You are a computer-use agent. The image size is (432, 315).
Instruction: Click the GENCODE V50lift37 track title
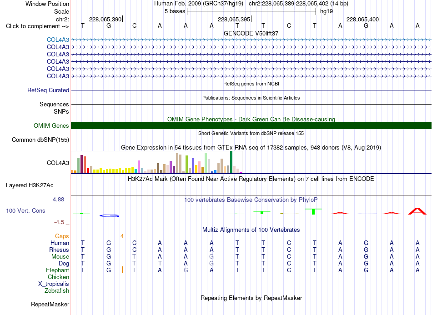coord(251,33)
